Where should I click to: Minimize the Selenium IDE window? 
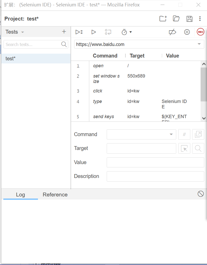(162, 5)
